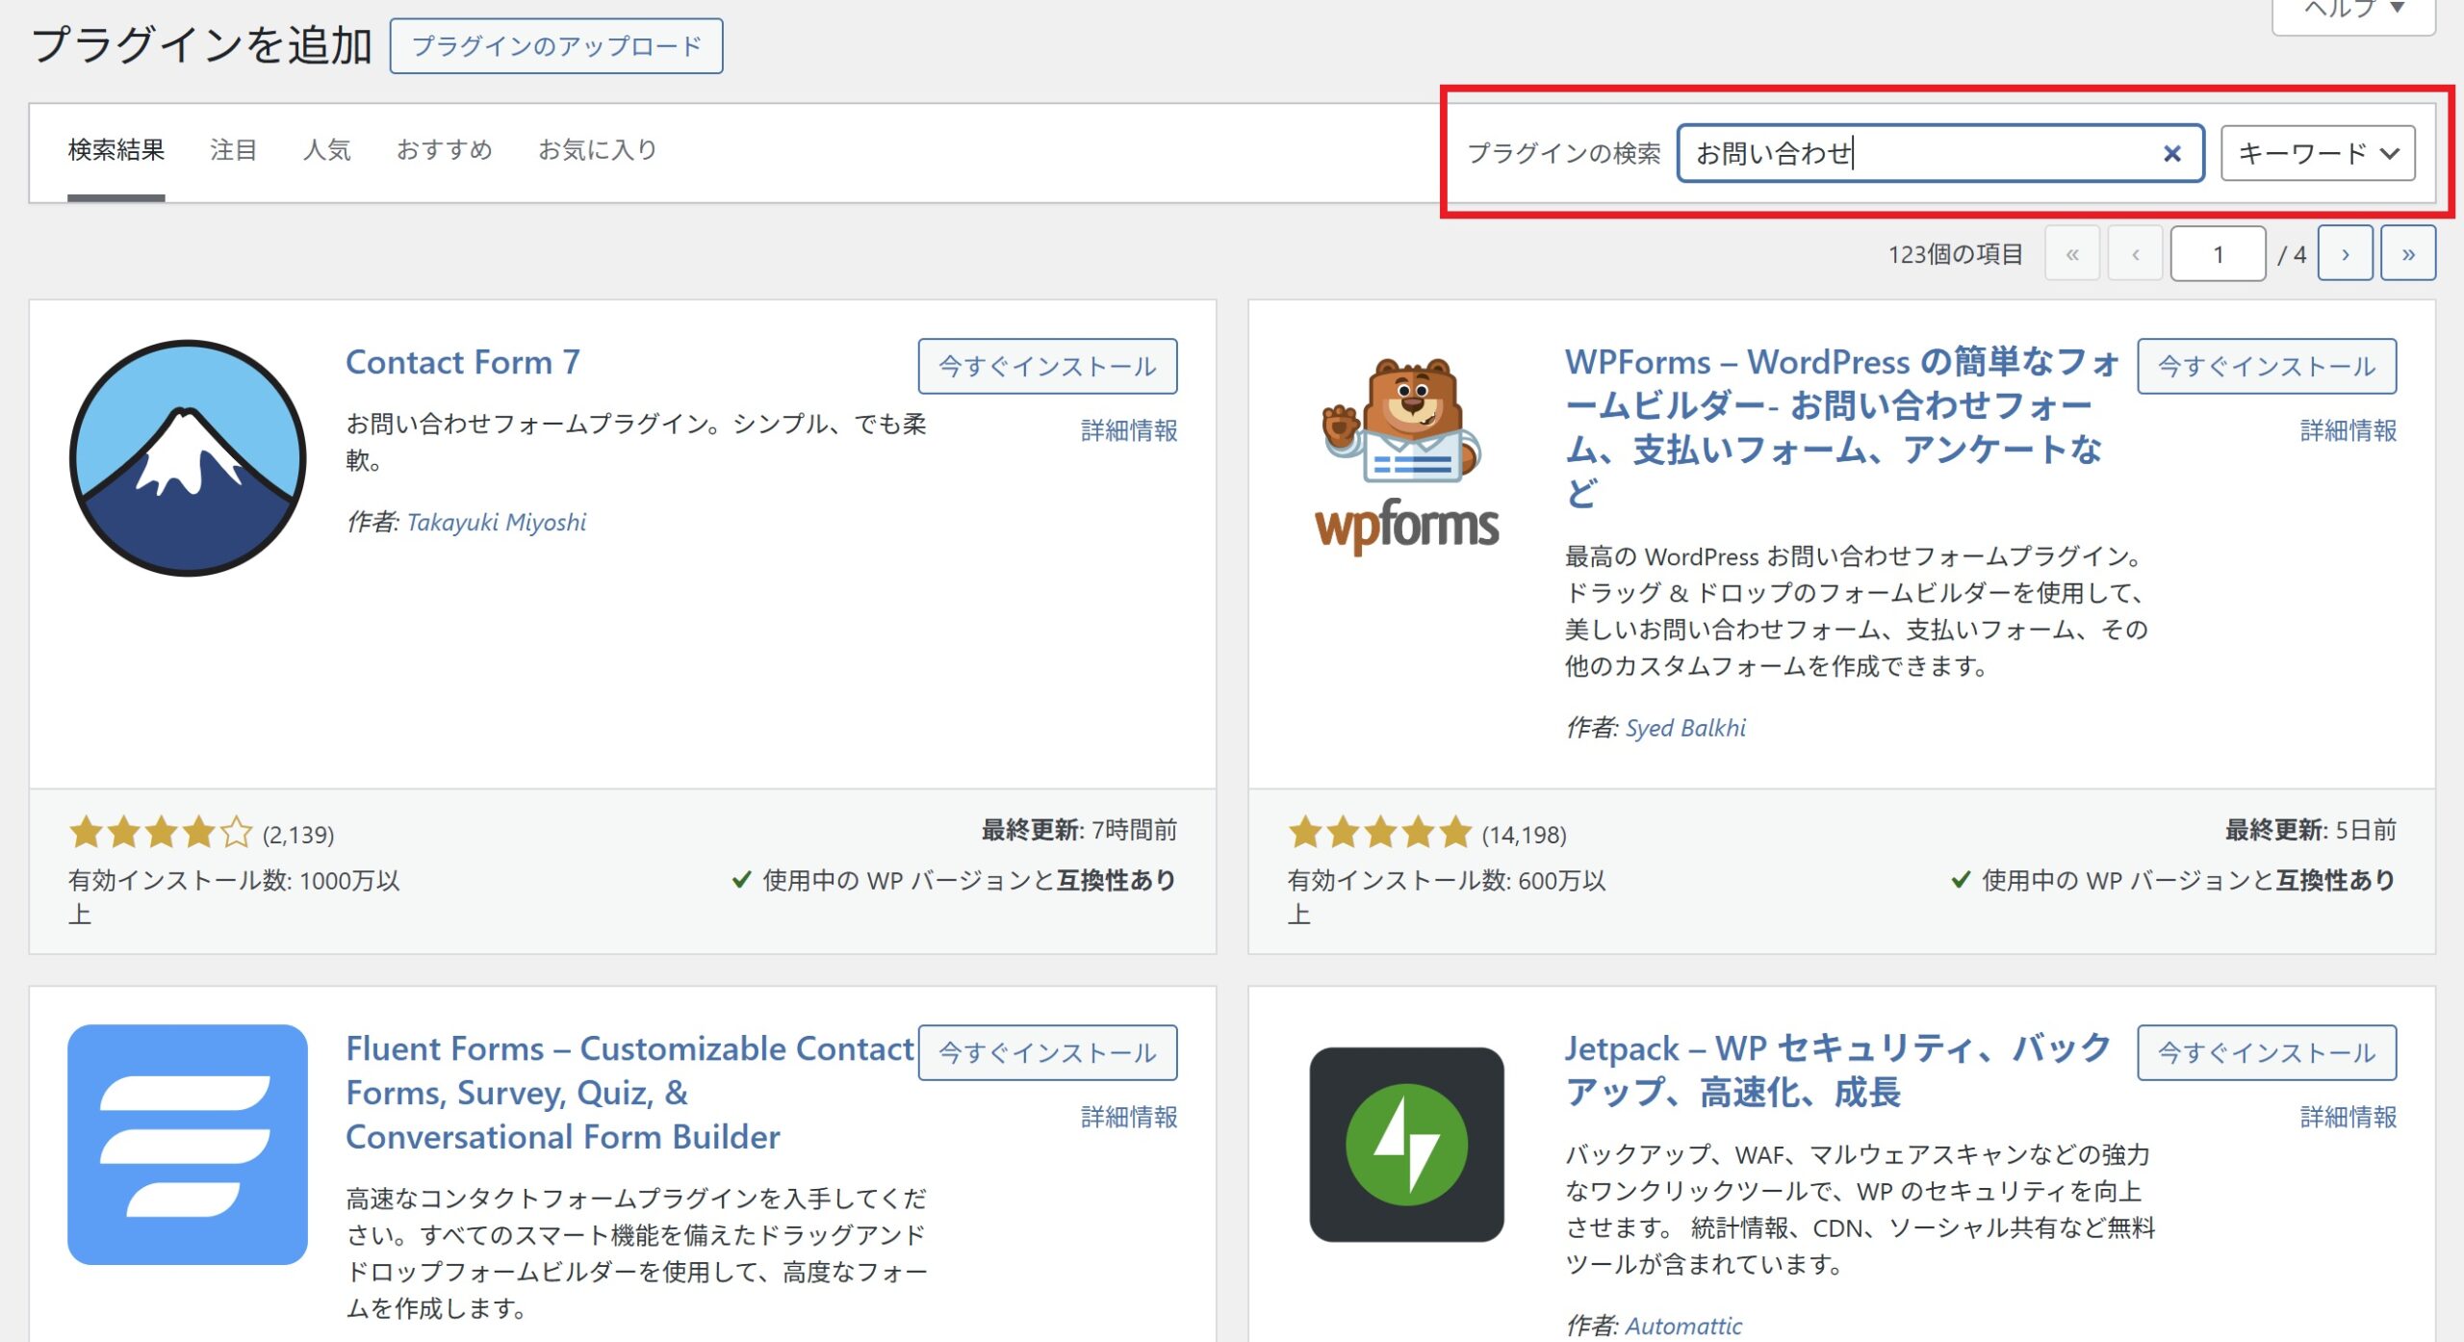Select the 注目 tab
The image size is (2464, 1342).
coord(234,150)
